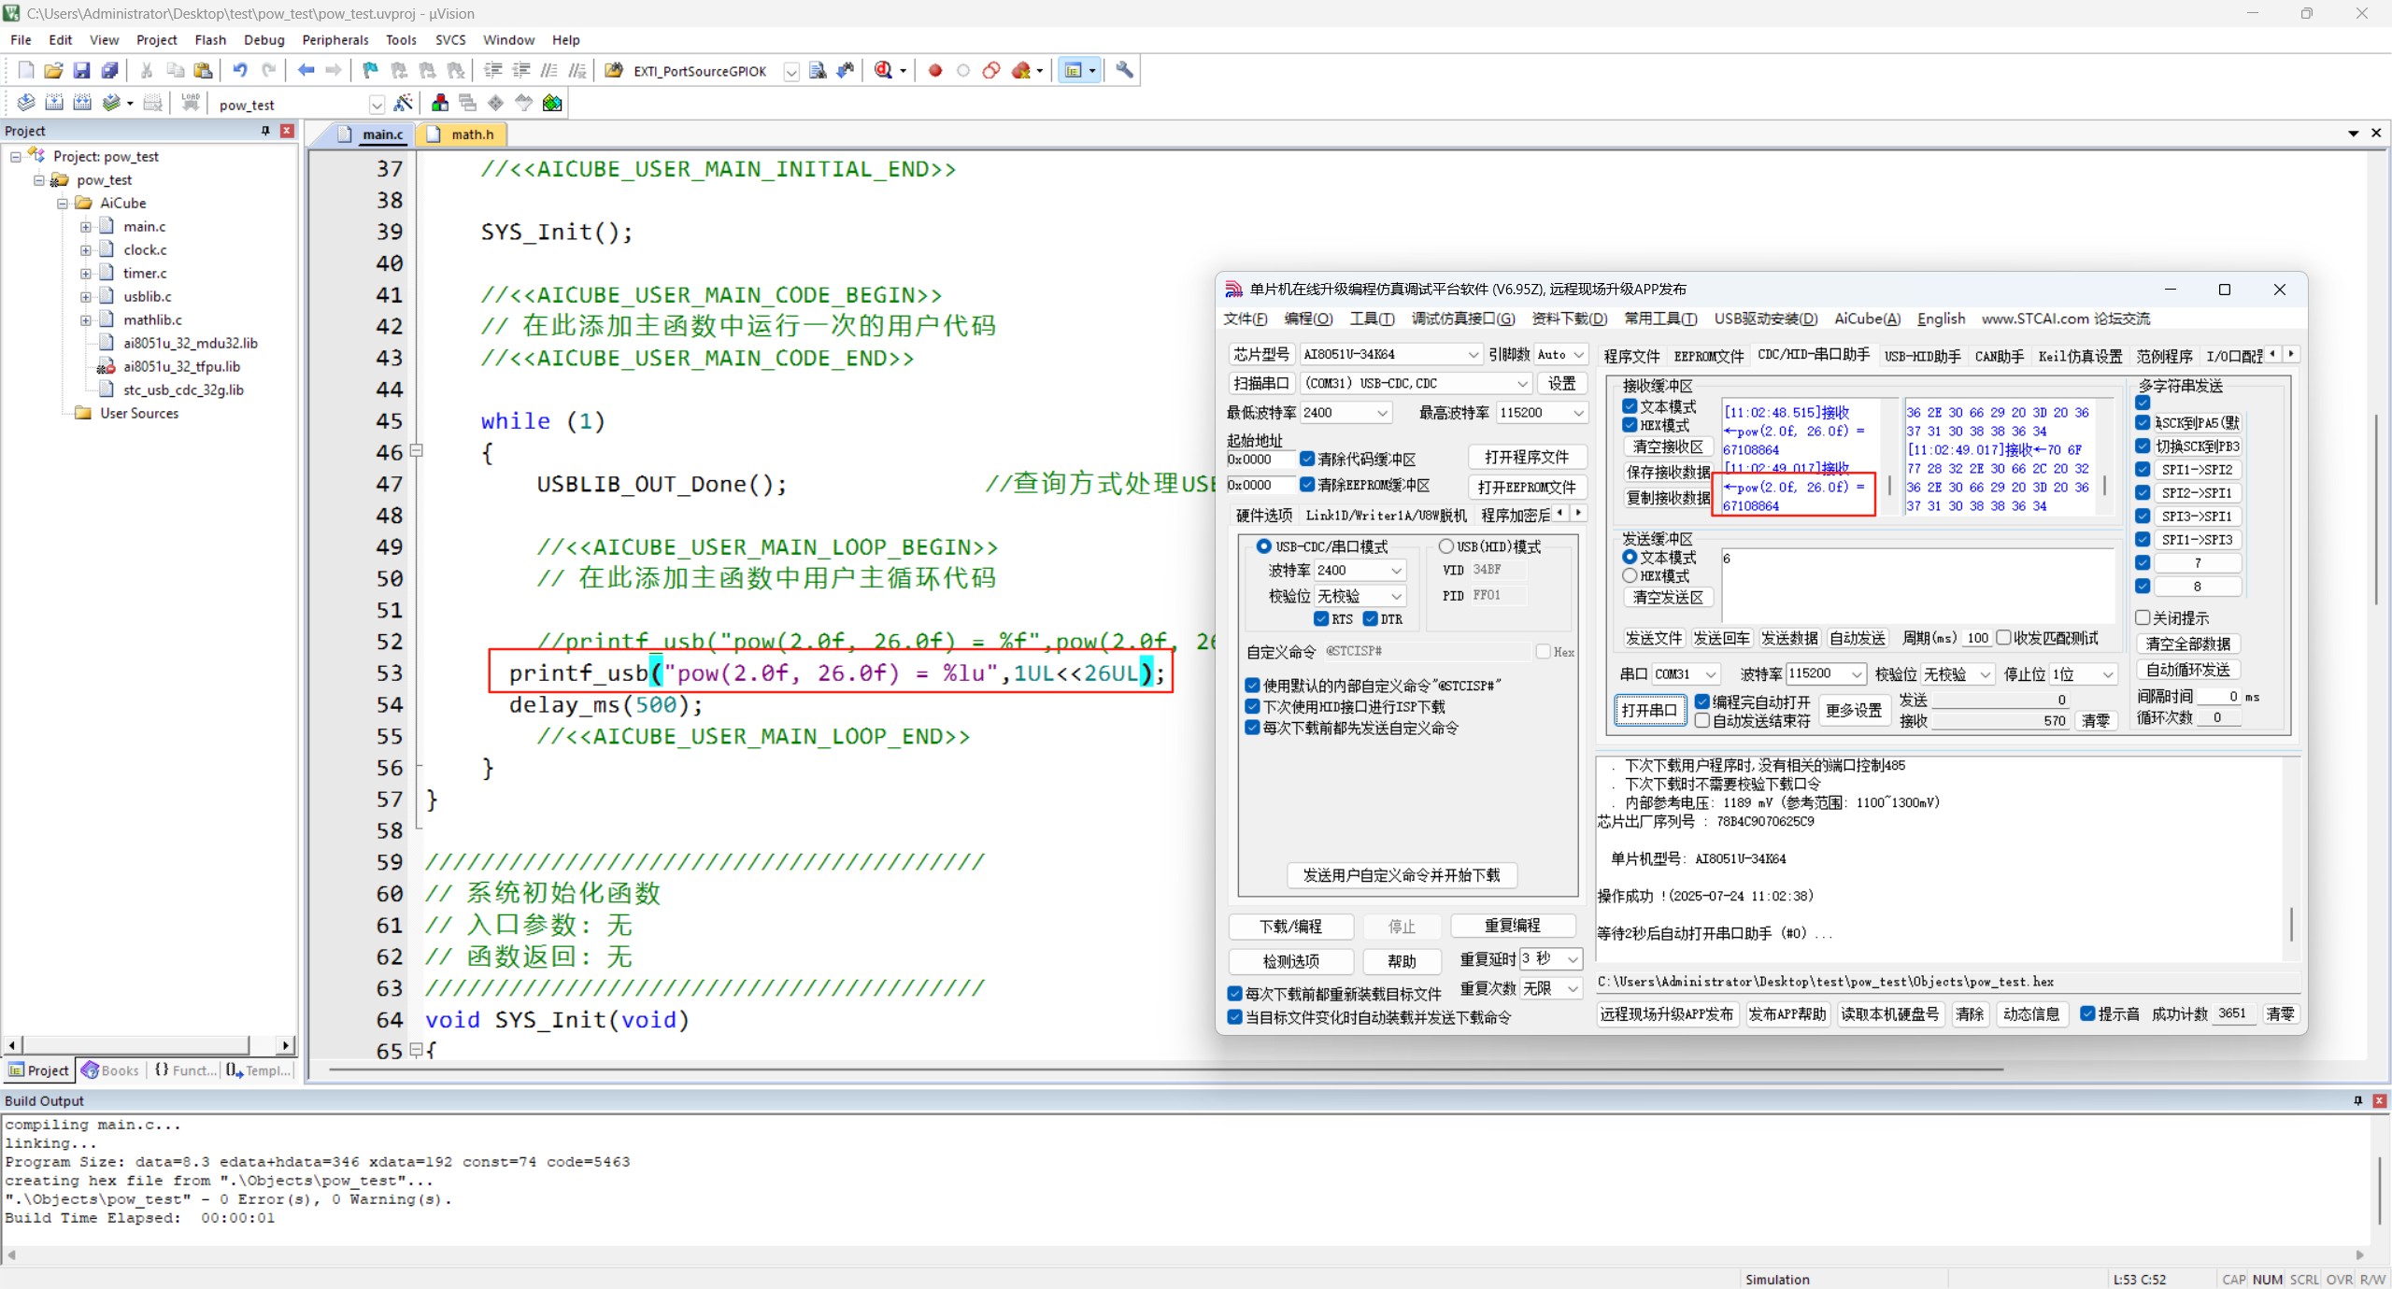This screenshot has width=2392, height=1289.
Task: Click the 打开程序文件 button
Action: point(1527,457)
